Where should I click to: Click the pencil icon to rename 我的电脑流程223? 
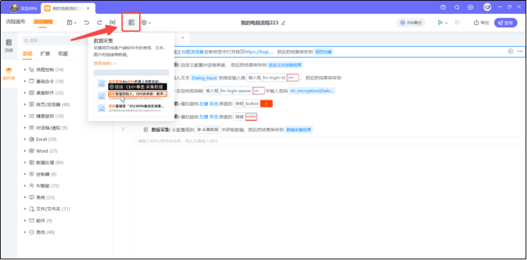point(283,23)
